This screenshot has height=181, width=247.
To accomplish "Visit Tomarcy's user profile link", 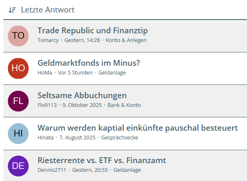I will click(x=48, y=40).
